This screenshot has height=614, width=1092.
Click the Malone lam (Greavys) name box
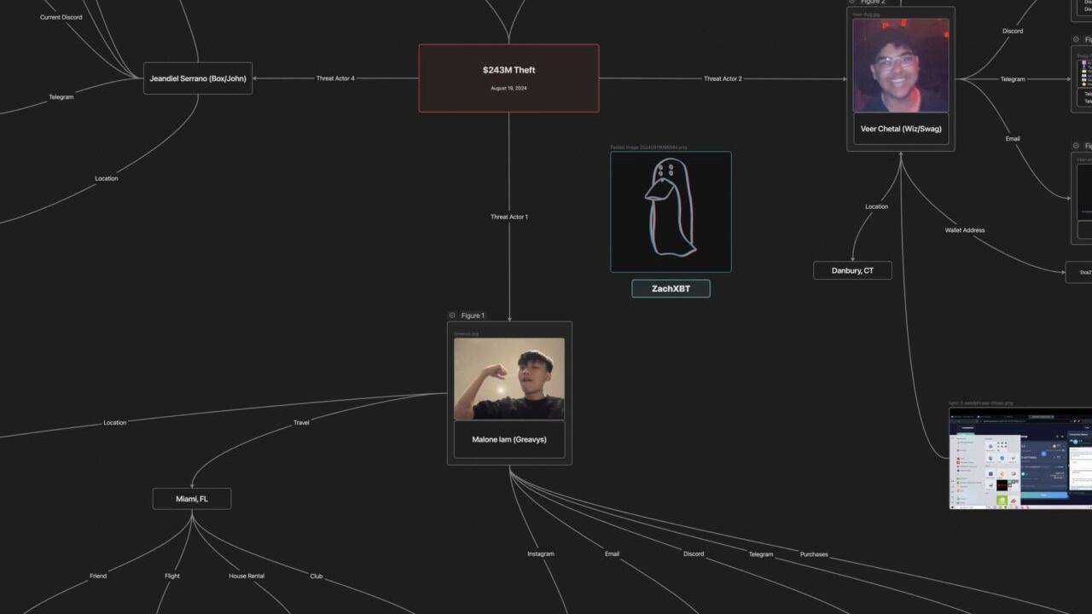click(x=509, y=439)
